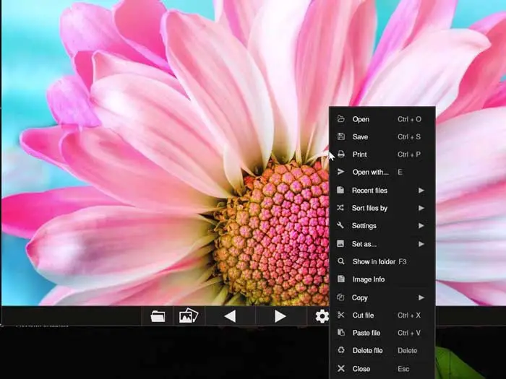Click the document icon beside Recent files
Screen dimensions: 506x379
click(x=340, y=190)
